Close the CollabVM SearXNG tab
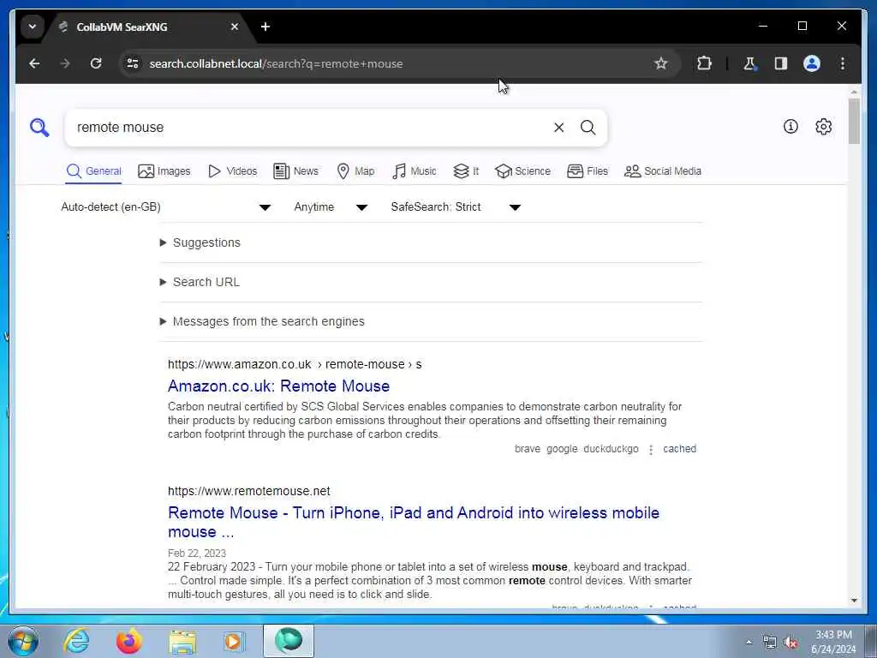 coord(235,27)
